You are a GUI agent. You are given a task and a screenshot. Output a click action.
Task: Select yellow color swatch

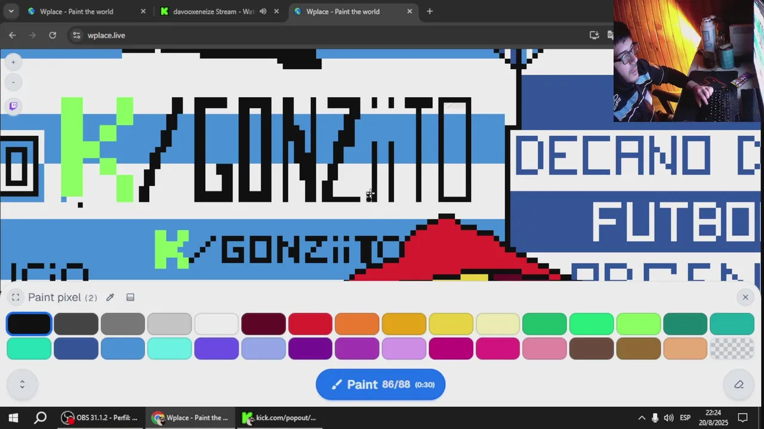(x=451, y=324)
